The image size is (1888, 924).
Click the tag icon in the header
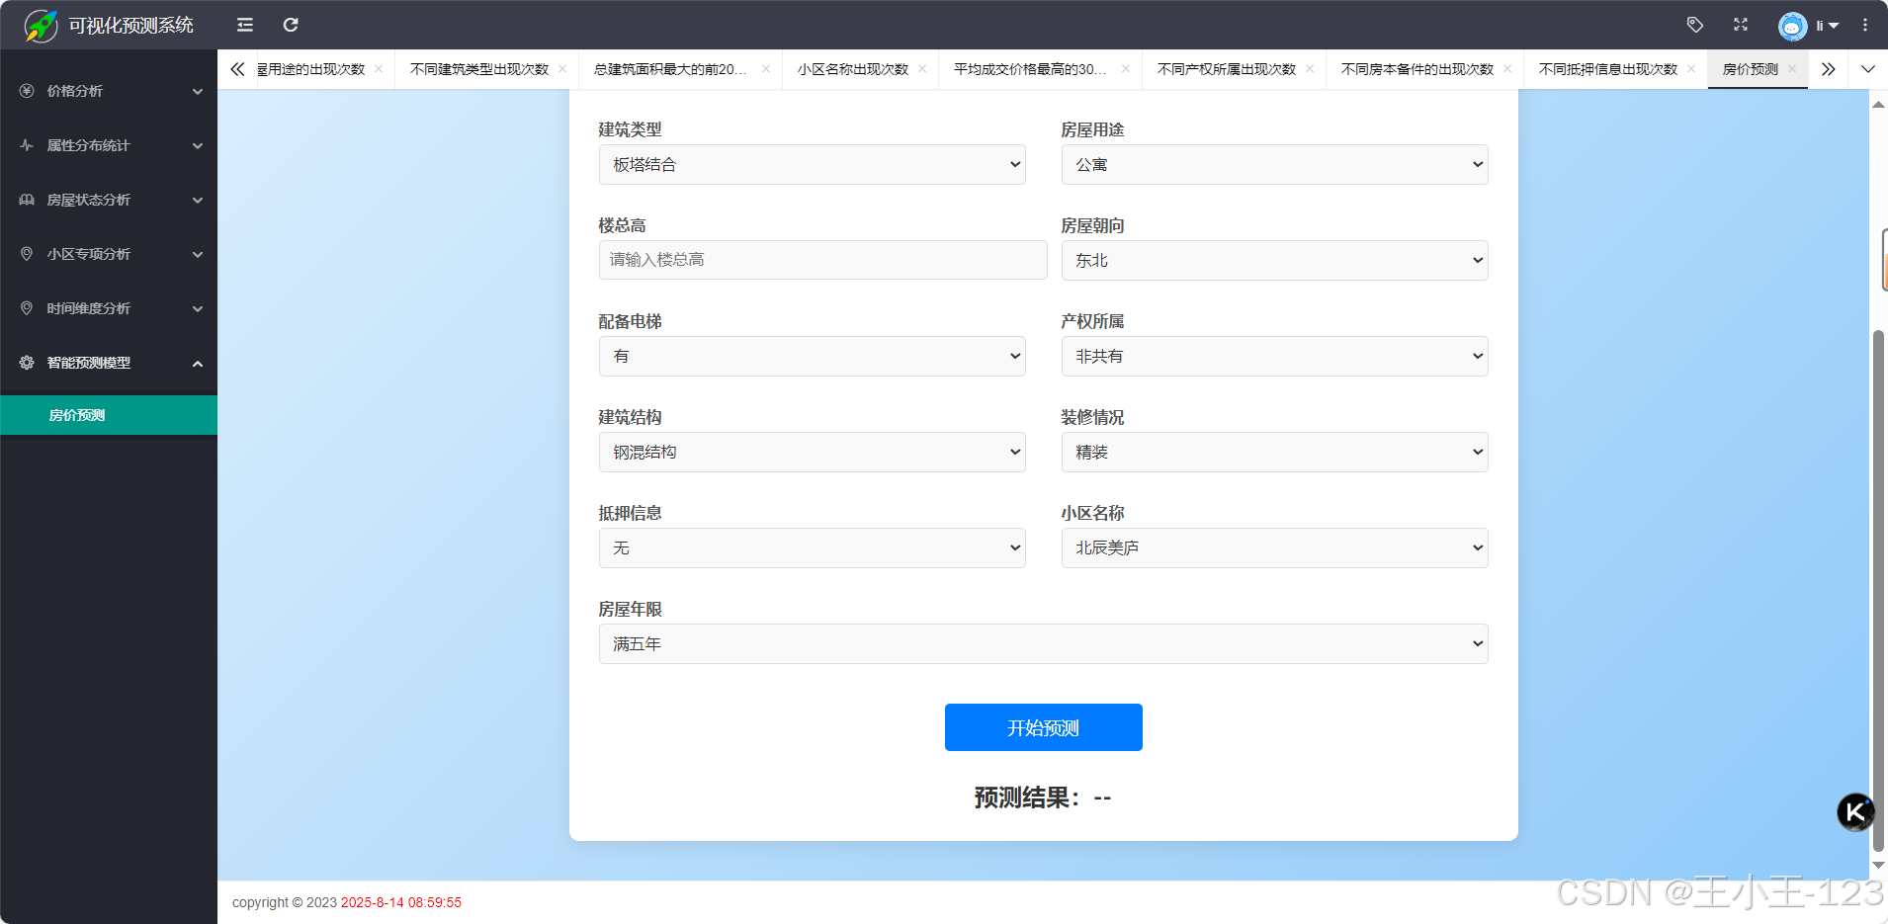click(1696, 25)
